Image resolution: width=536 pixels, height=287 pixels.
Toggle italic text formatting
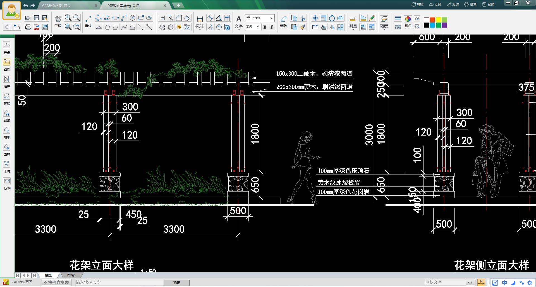coord(272,27)
